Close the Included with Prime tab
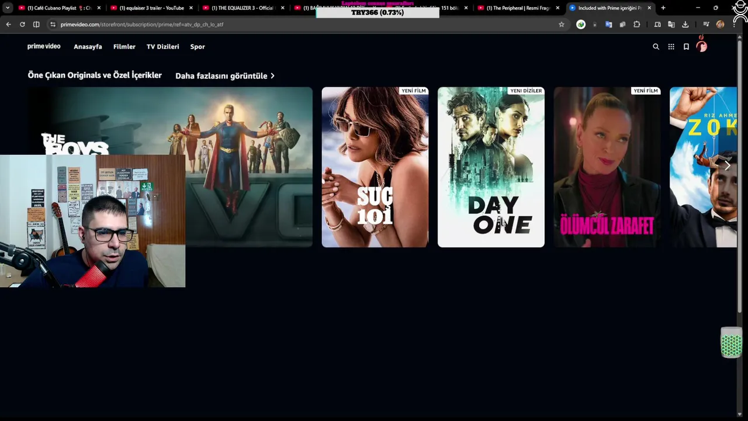The width and height of the screenshot is (748, 421). click(649, 8)
